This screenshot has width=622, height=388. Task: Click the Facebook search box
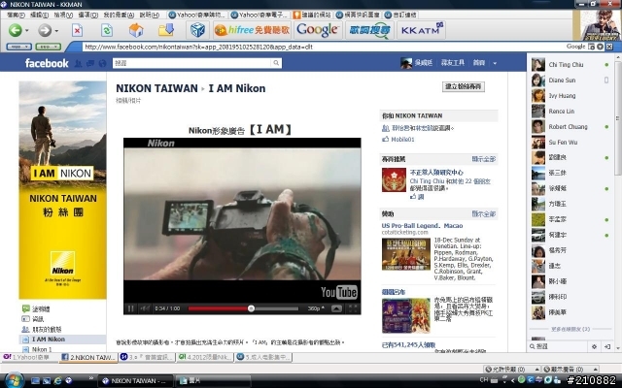pos(192,63)
